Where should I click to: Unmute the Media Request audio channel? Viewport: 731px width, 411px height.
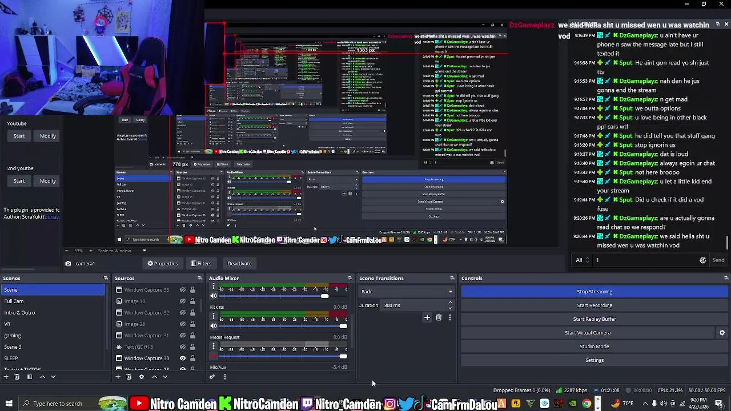(x=214, y=356)
